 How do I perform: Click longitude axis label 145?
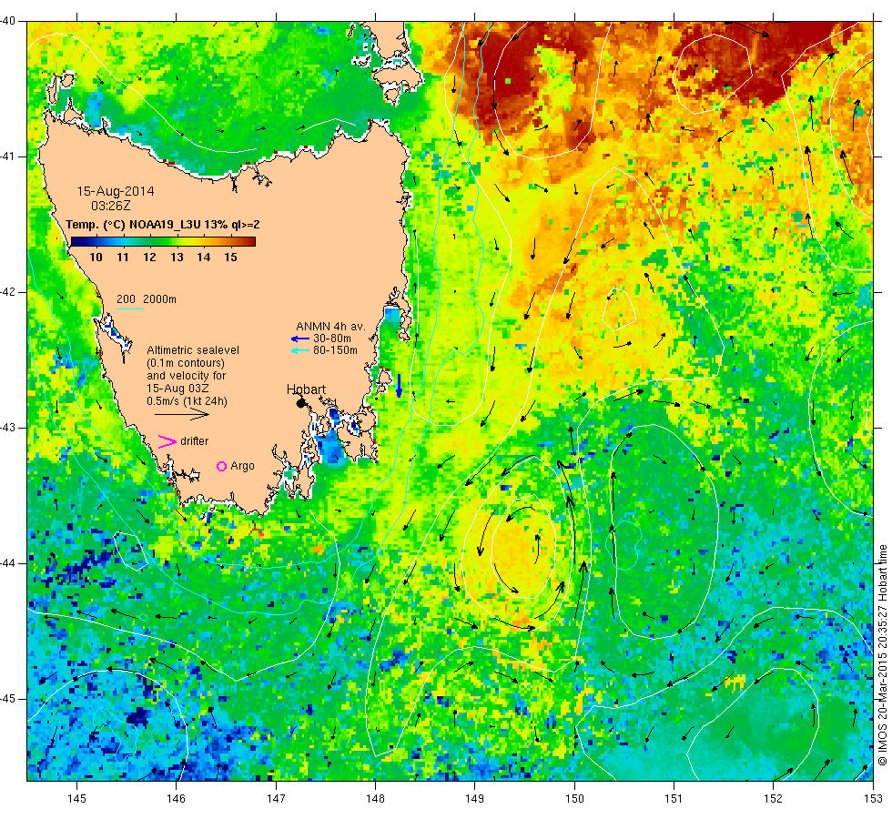pos(76,799)
